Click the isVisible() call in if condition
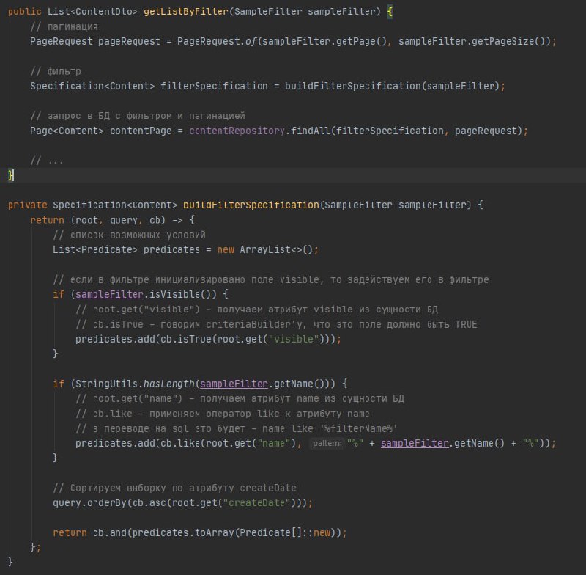Viewport: 586px width, 575px height. point(182,294)
